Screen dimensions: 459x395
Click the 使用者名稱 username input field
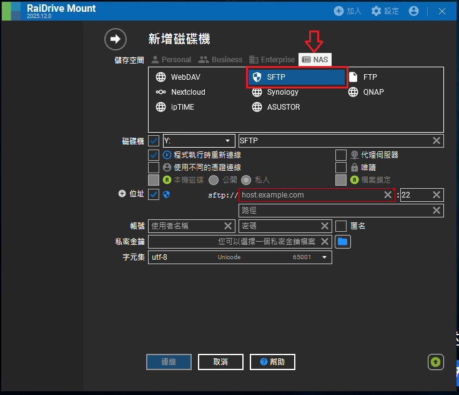(x=186, y=226)
